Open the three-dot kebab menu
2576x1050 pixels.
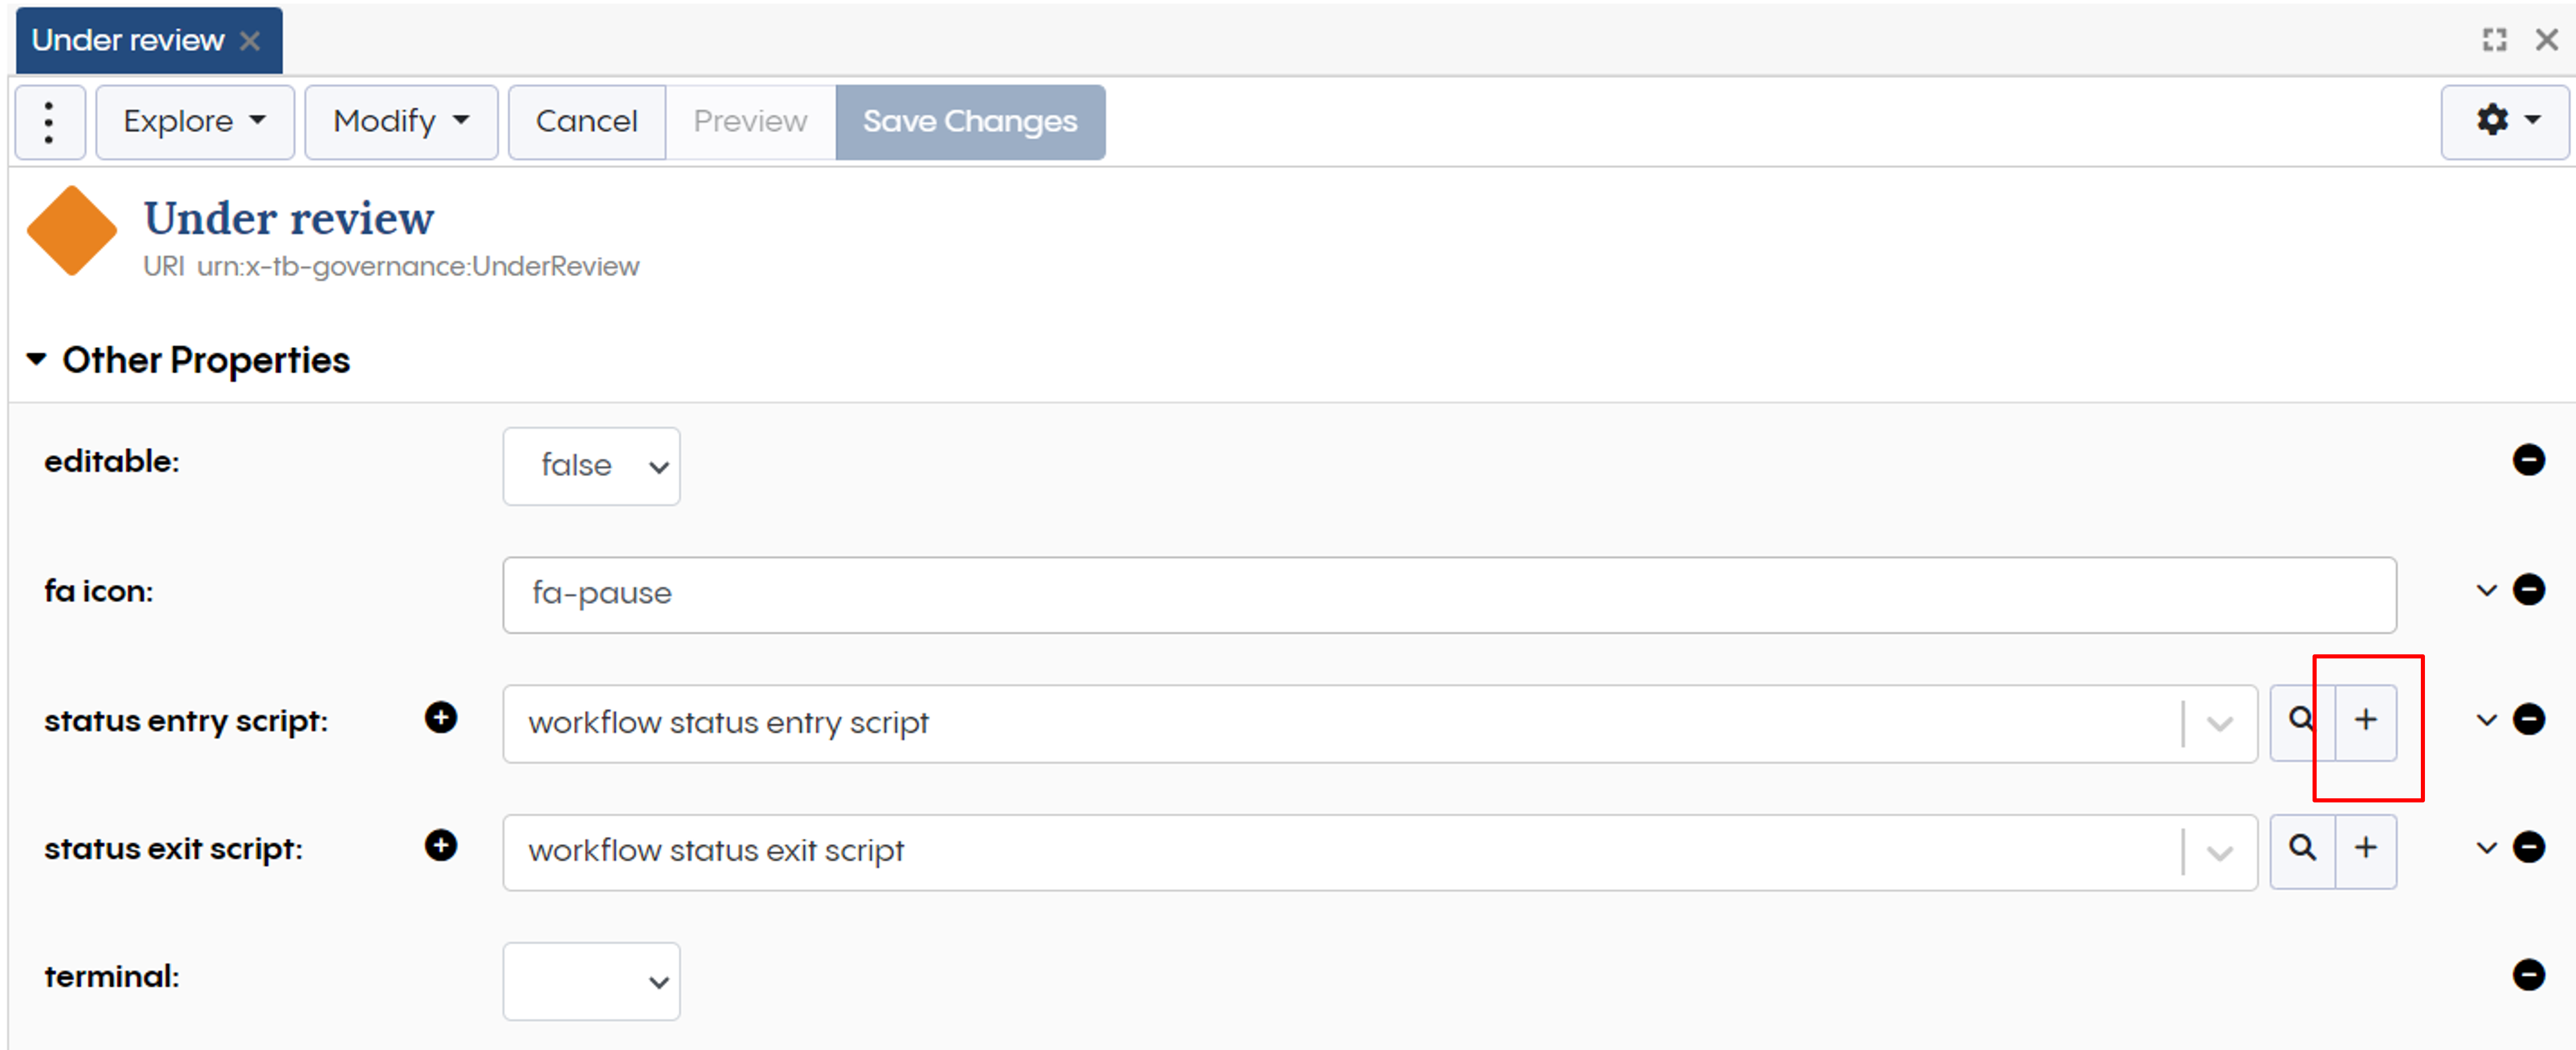49,121
